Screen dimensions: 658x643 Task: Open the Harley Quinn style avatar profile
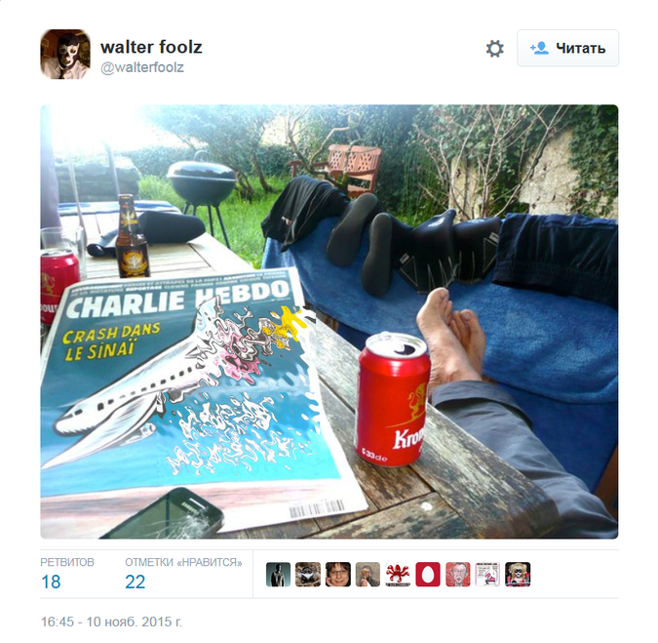coord(518,575)
